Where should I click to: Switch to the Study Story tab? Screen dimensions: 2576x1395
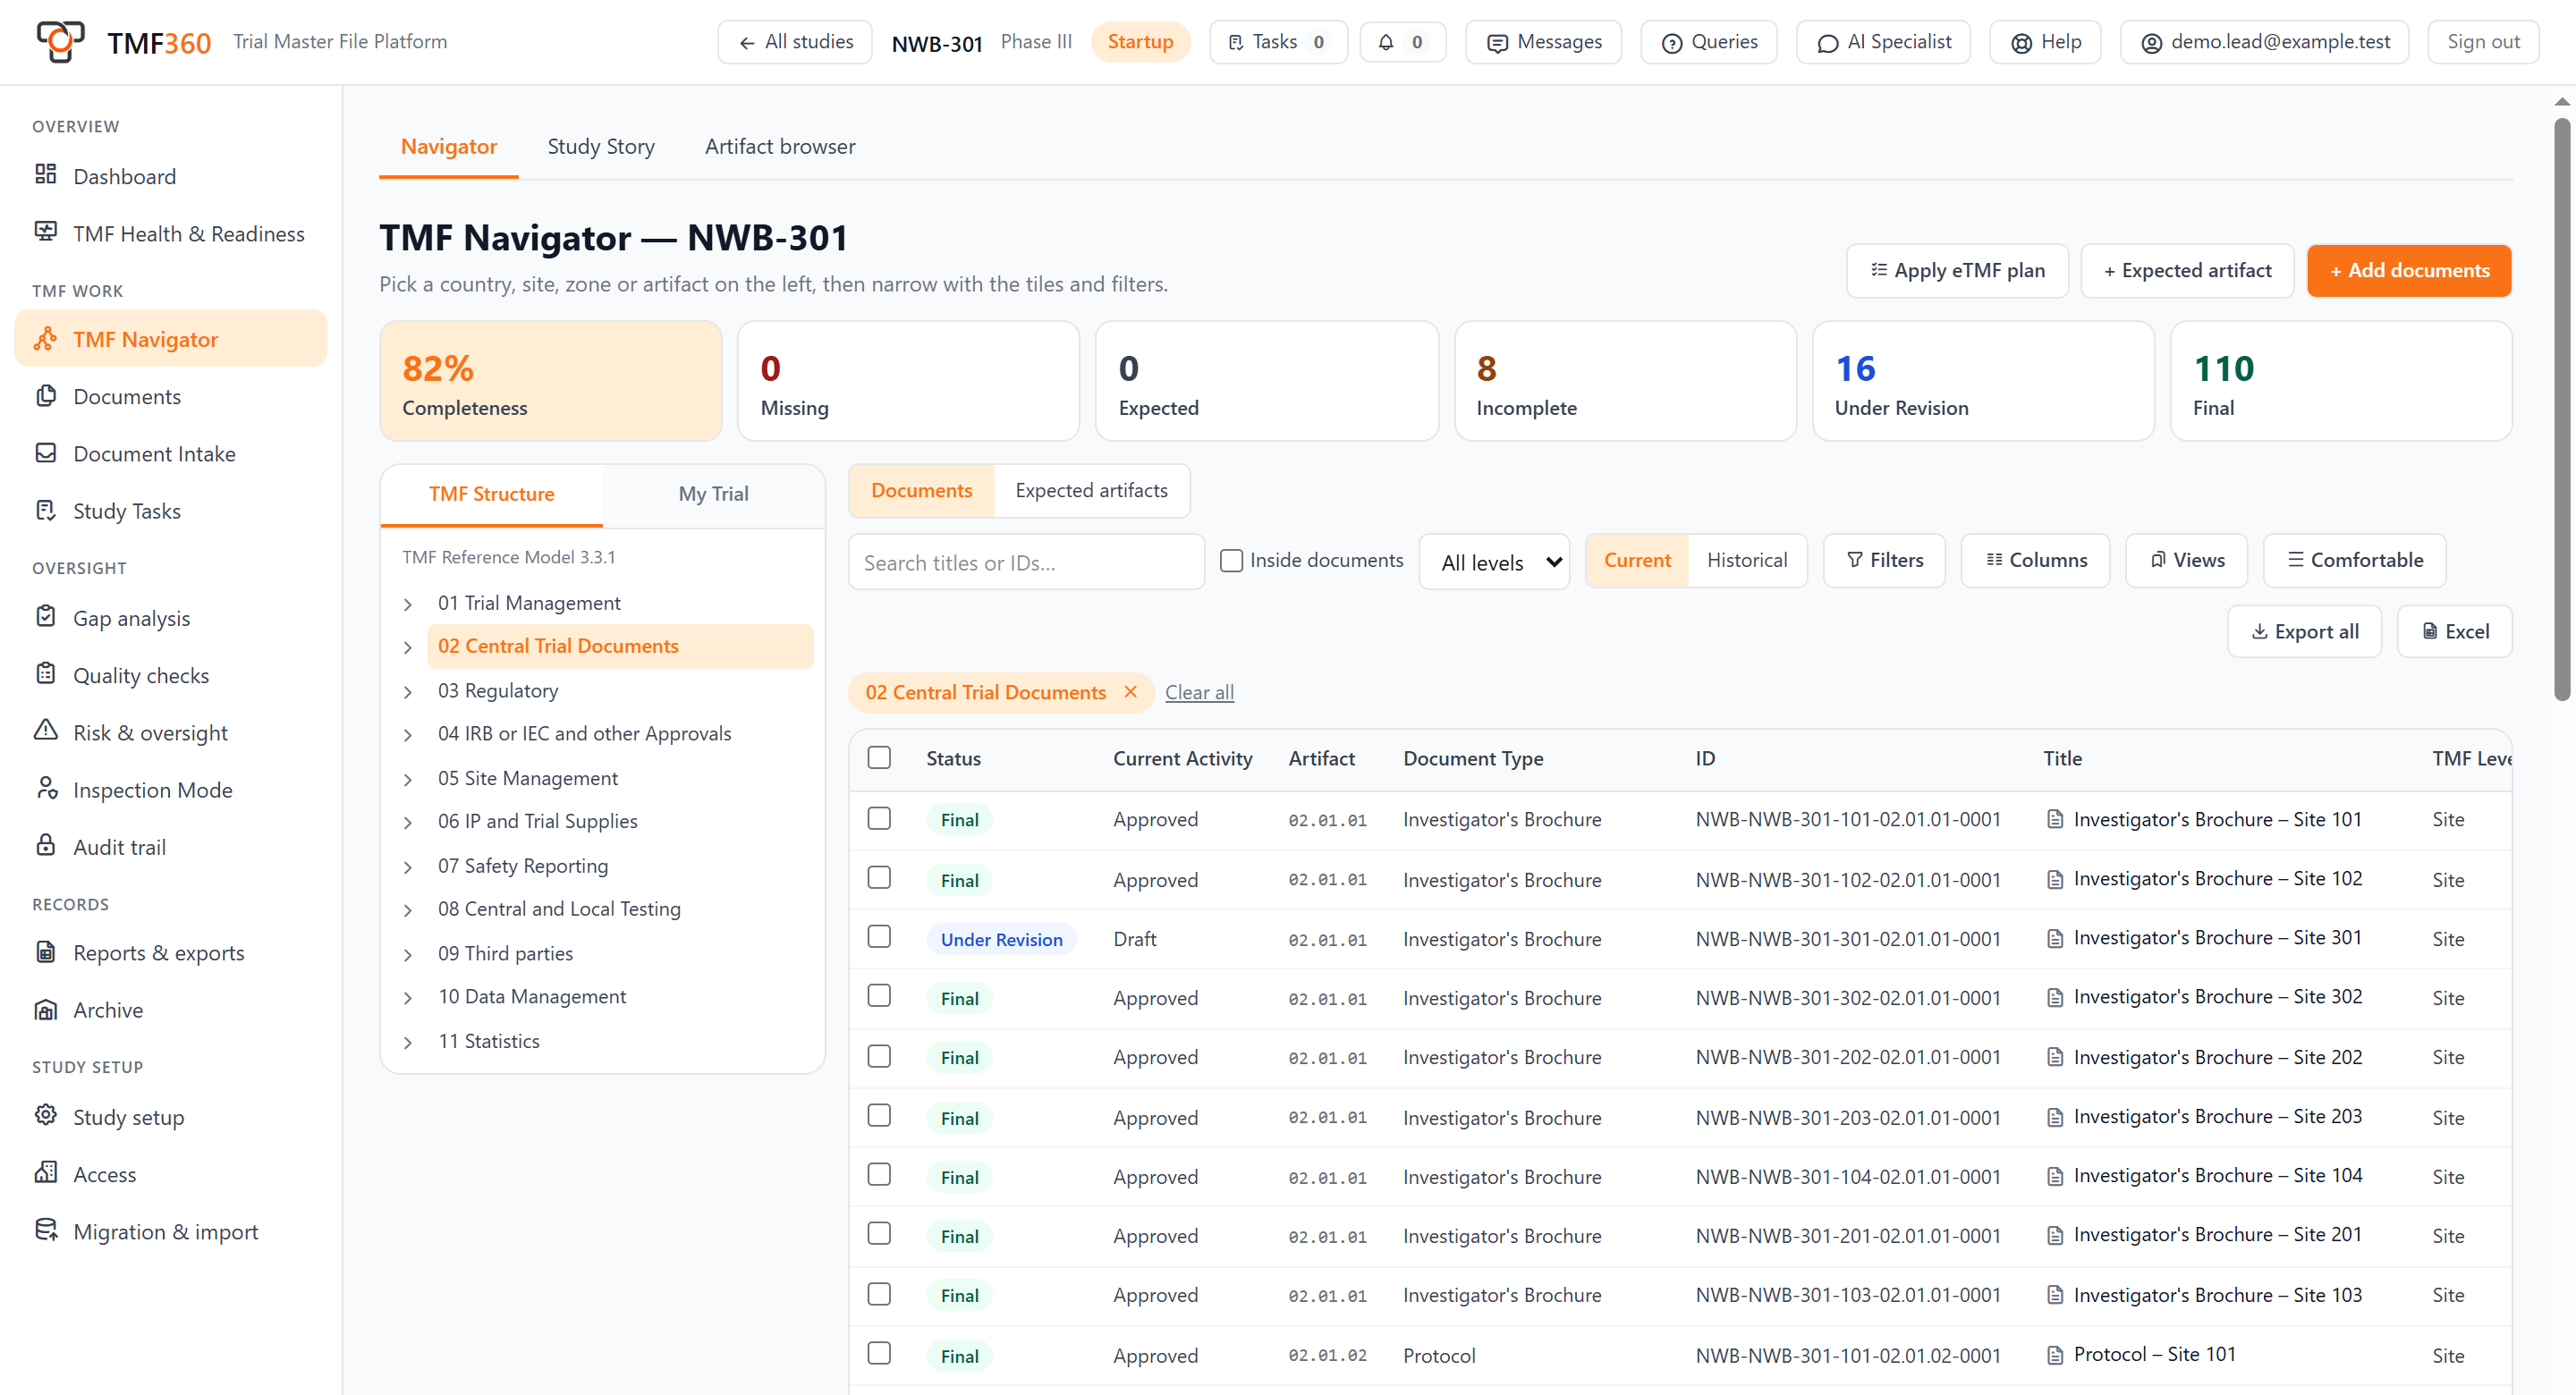(601, 147)
